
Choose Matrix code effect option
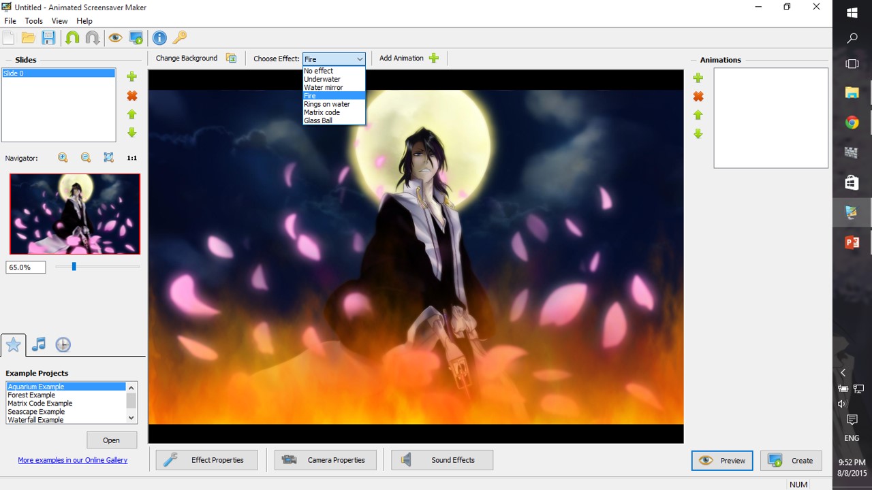click(322, 112)
